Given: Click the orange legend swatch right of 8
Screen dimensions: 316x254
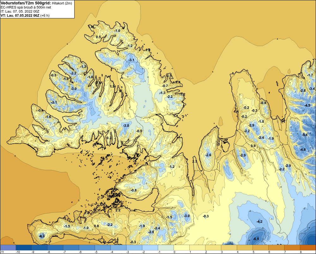Looking at the screenshot, I should click(308, 248).
